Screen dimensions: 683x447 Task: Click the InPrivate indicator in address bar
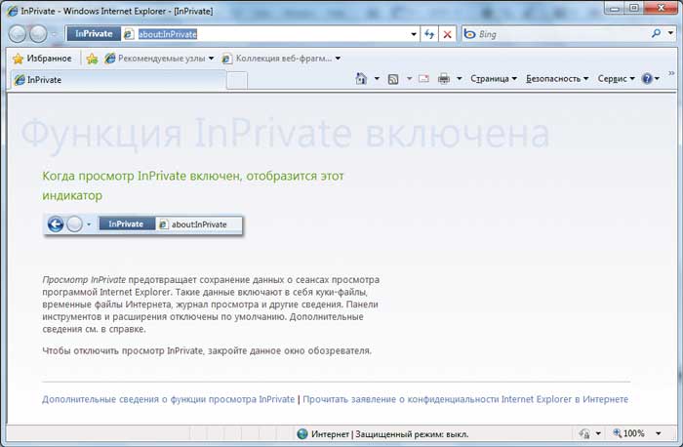[94, 34]
